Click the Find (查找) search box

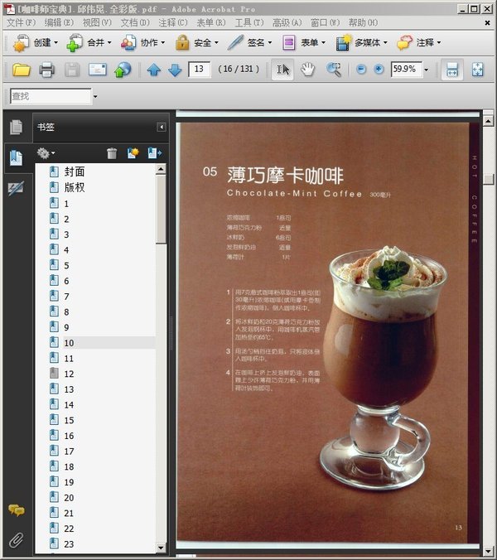point(51,96)
